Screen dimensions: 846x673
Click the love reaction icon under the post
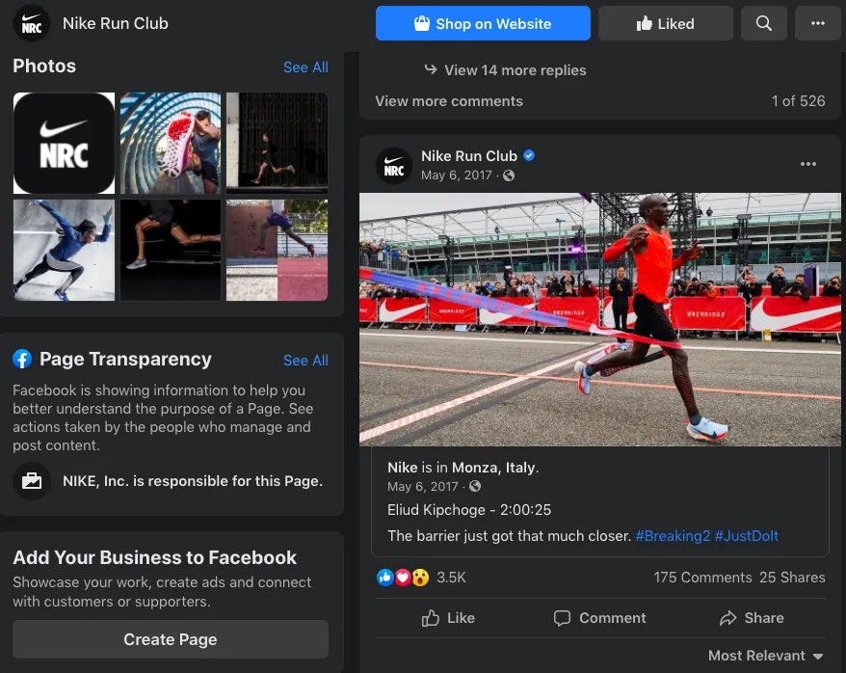[x=402, y=577]
